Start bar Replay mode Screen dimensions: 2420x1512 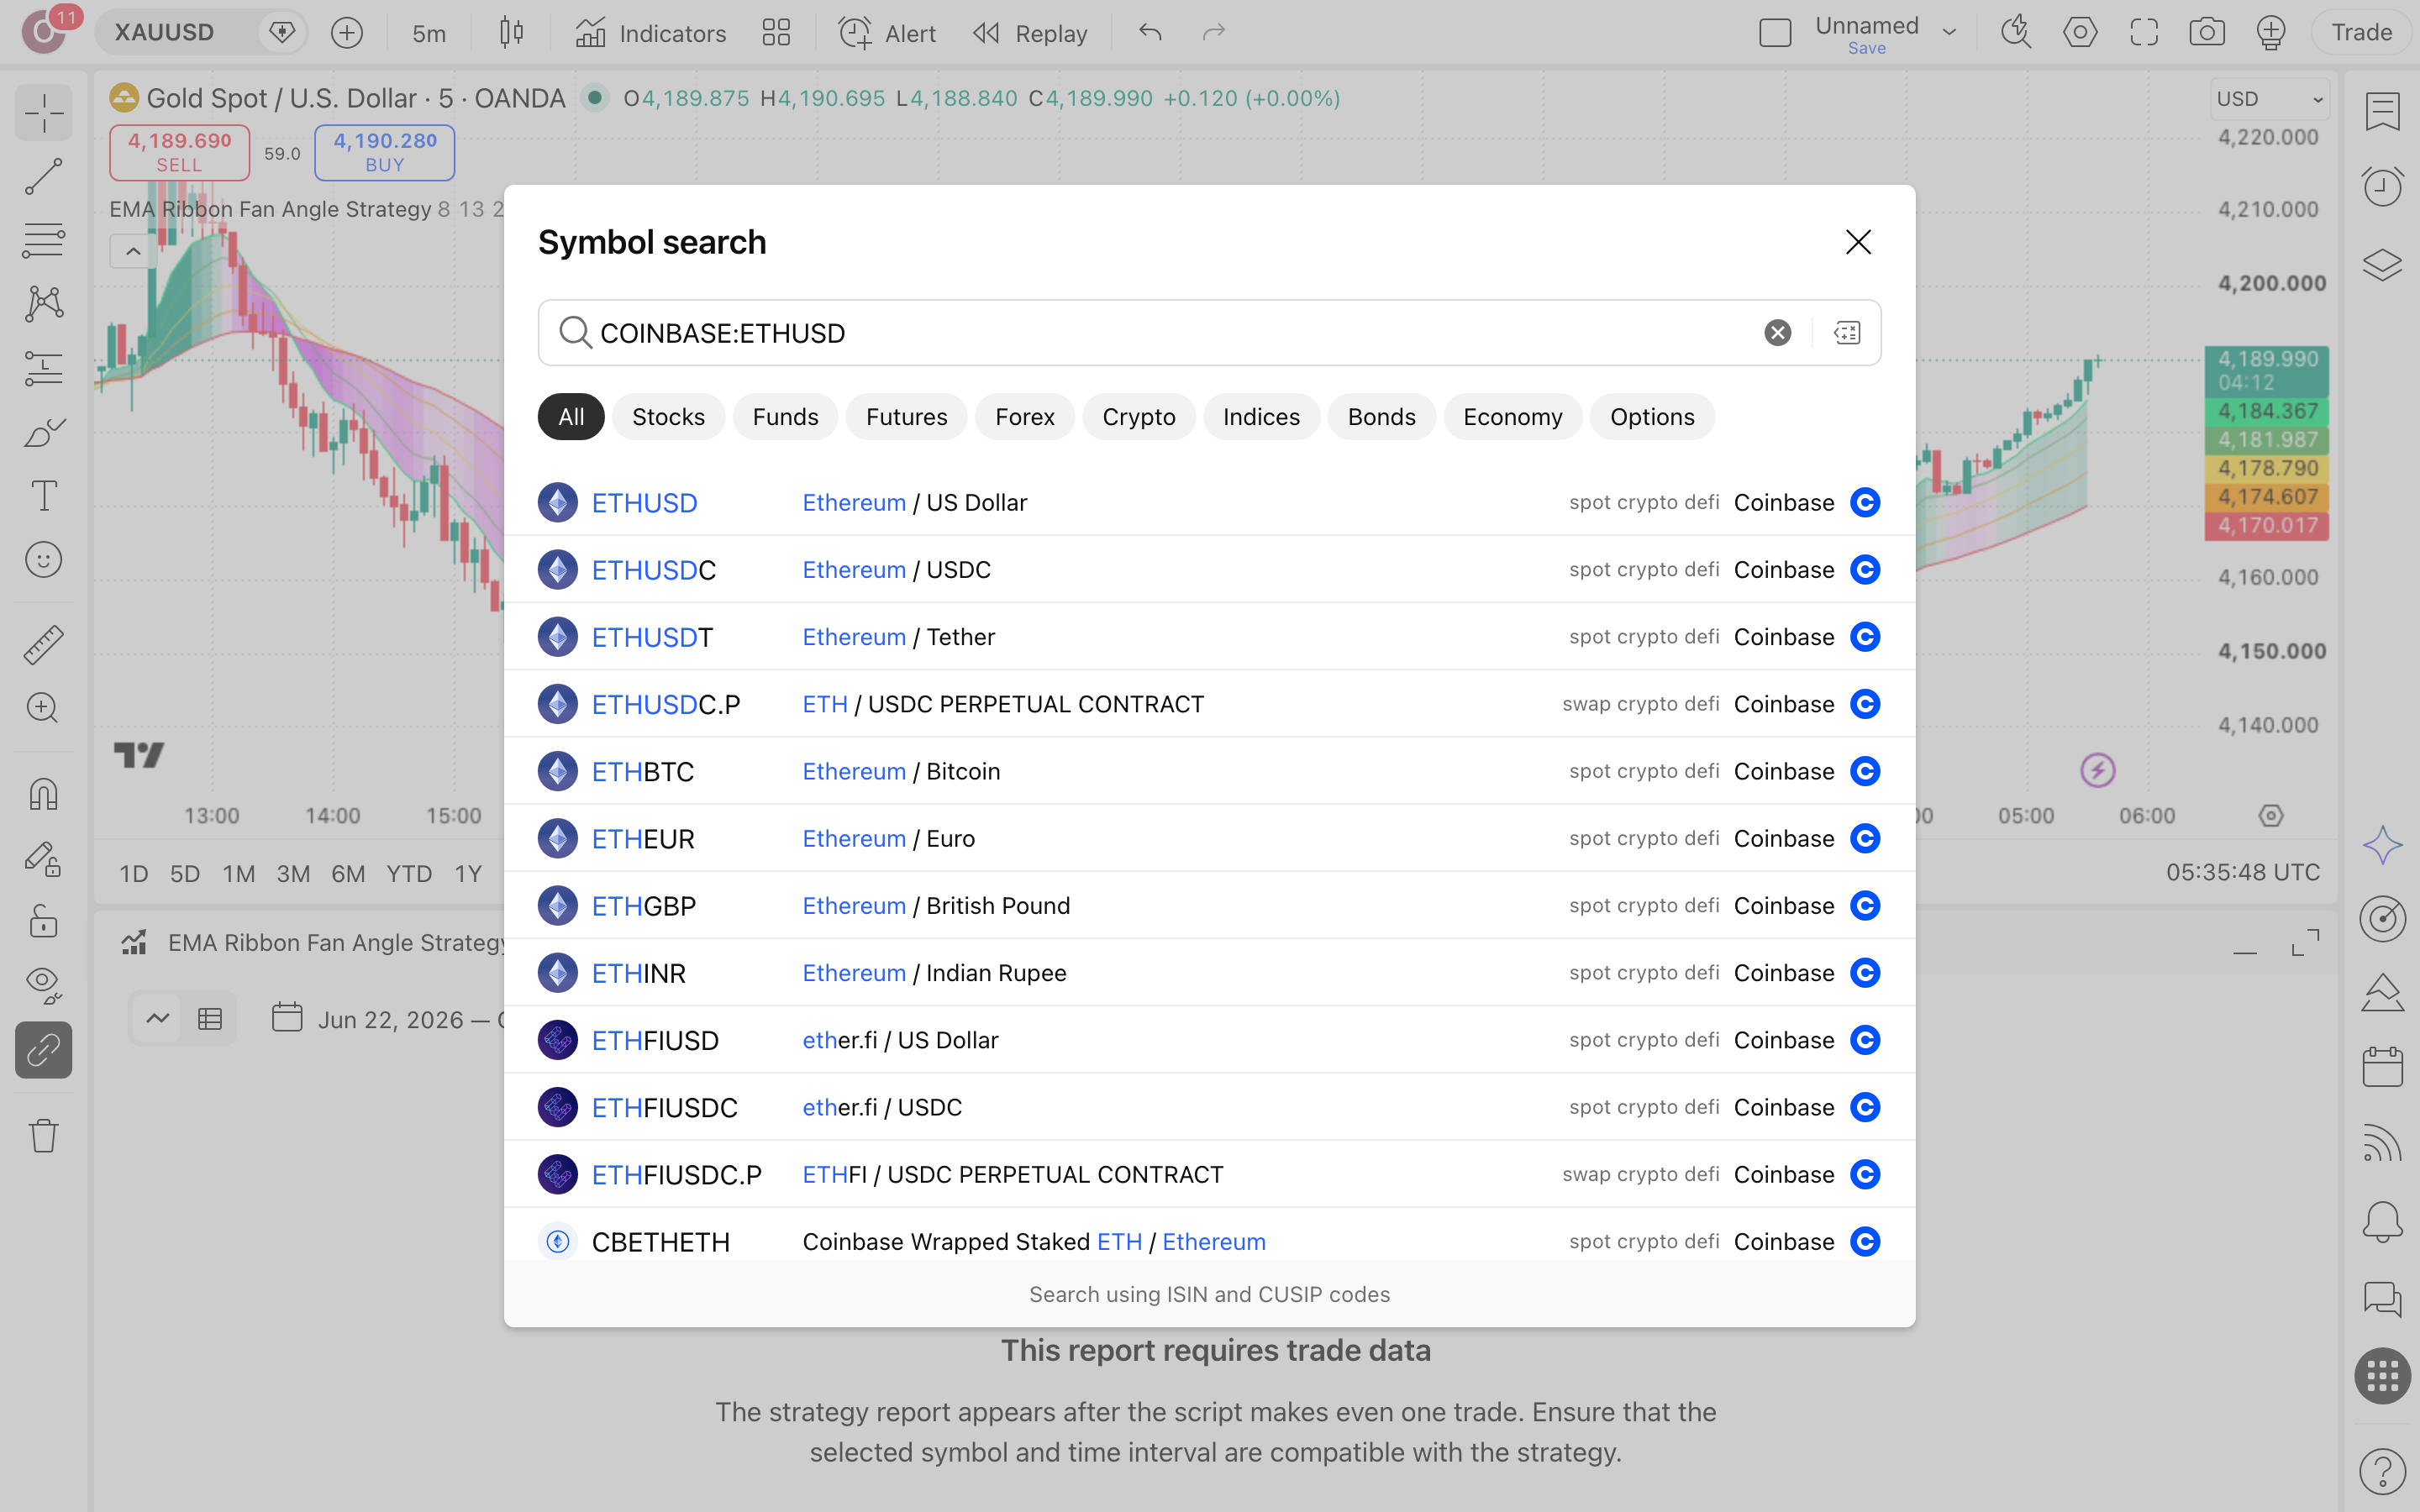tap(1030, 33)
